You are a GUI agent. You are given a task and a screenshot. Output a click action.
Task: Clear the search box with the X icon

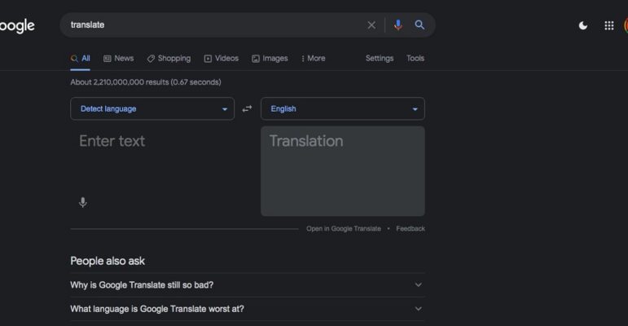coord(371,25)
